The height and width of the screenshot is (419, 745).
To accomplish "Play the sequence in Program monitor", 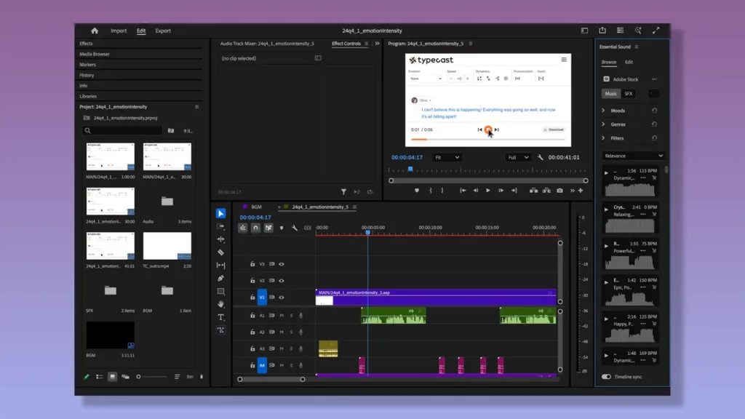I will click(488, 191).
